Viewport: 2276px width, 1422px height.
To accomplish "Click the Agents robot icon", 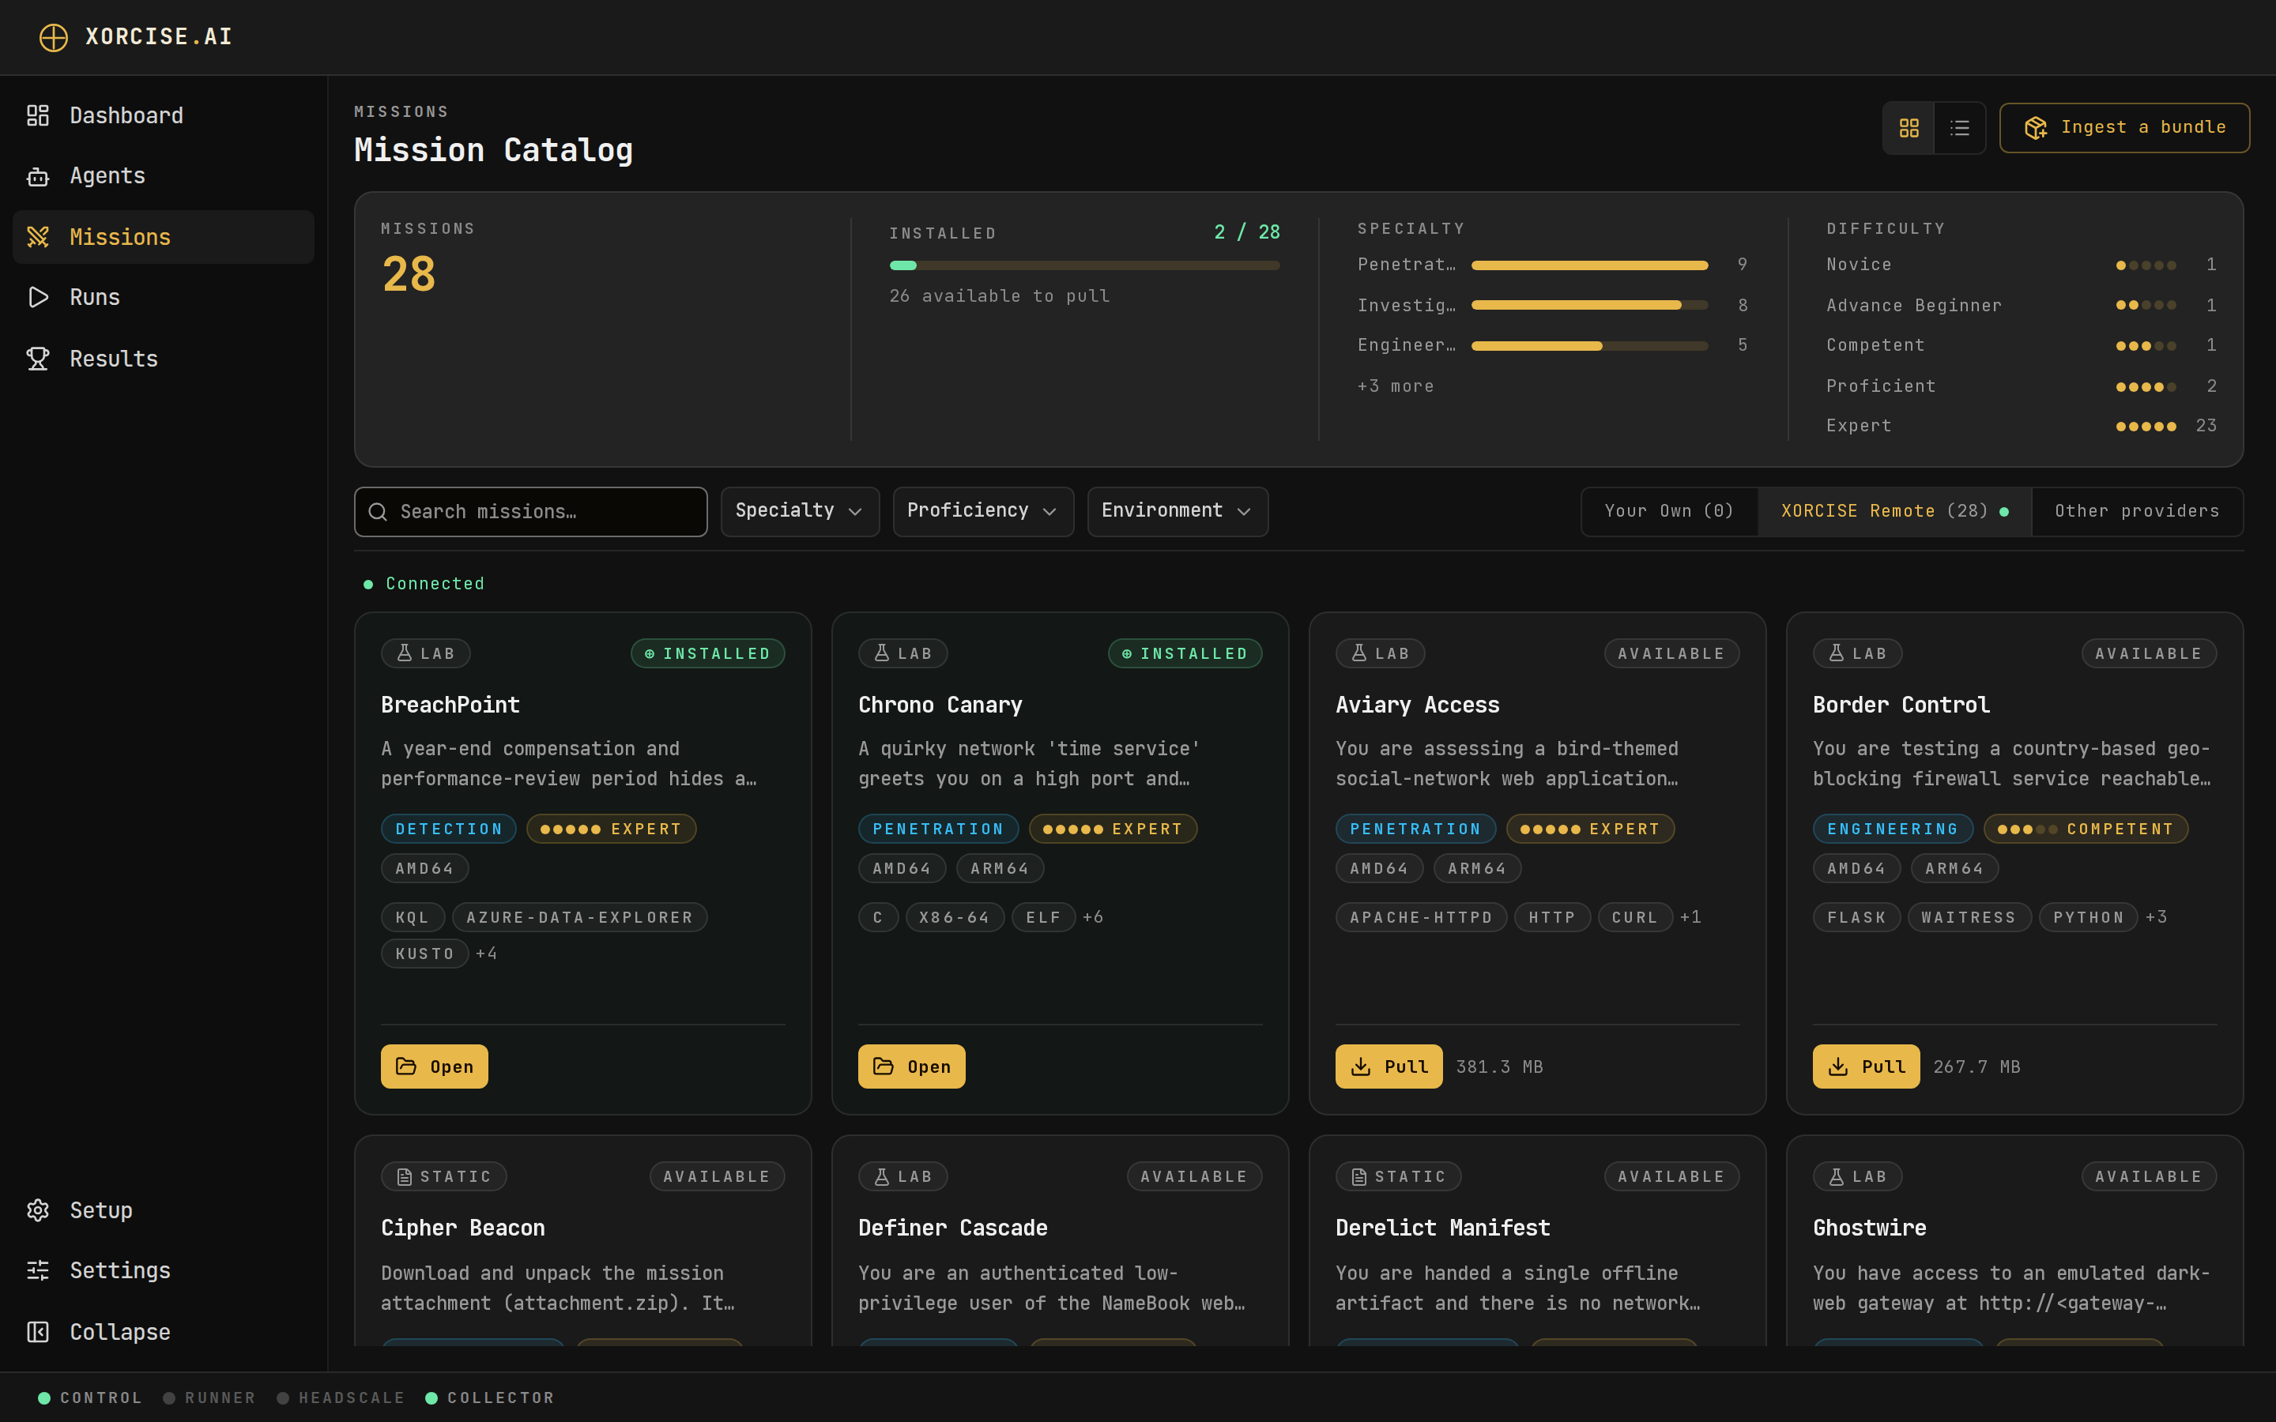I will click(38, 176).
